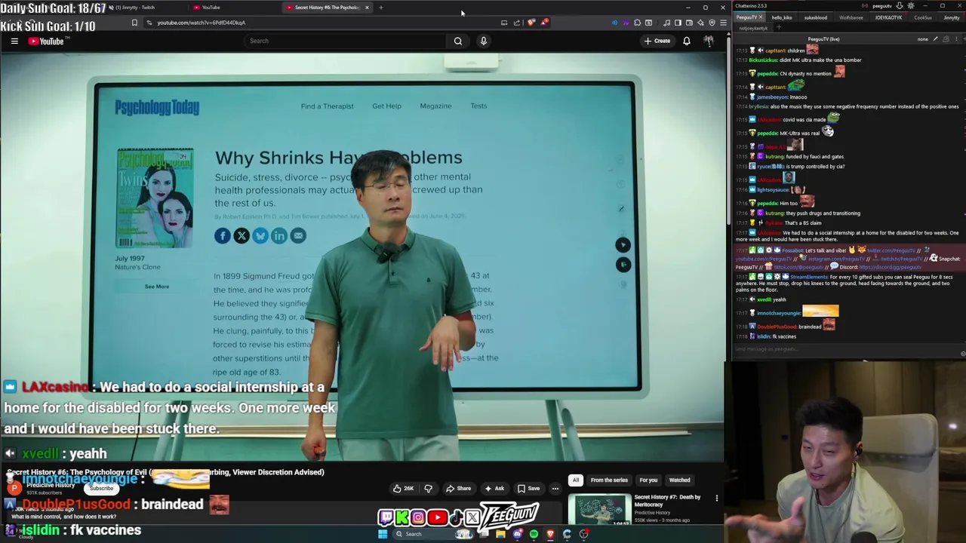The height and width of the screenshot is (543, 966).
Task: Open the Chatterino viewer list icon
Action: click(946, 39)
